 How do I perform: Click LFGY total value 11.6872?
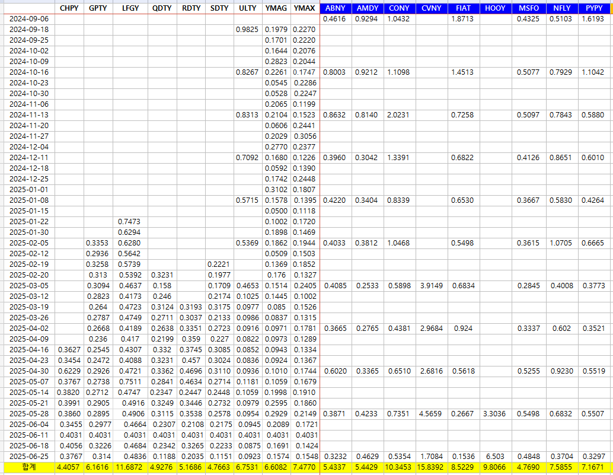130,467
